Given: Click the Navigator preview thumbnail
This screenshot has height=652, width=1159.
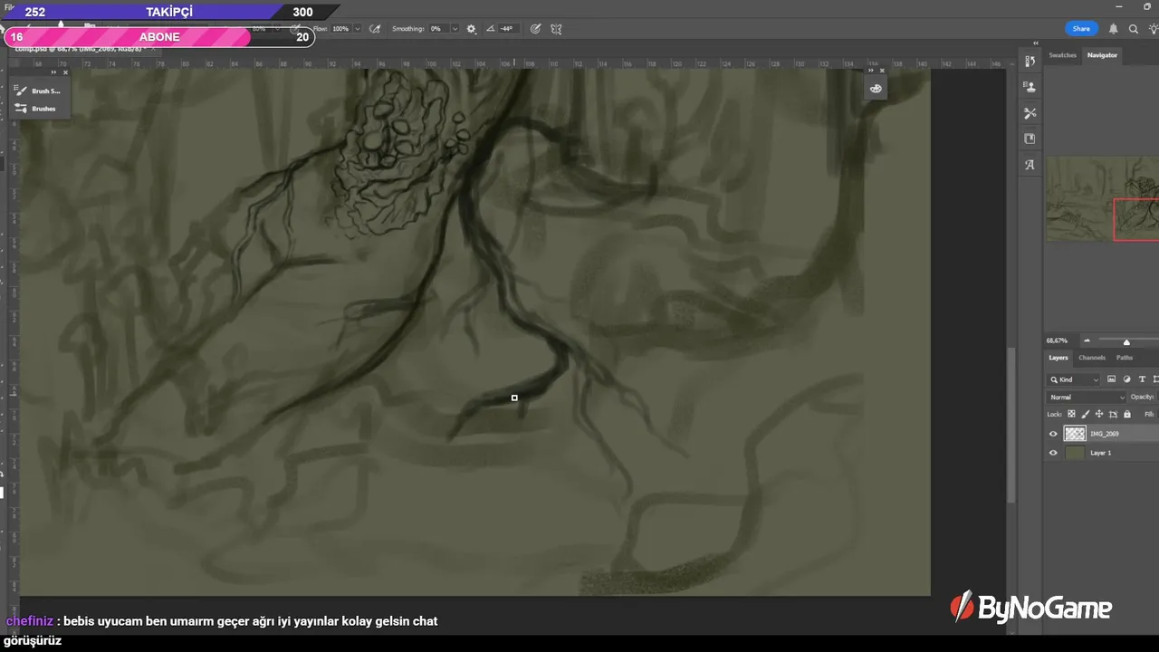Looking at the screenshot, I should (1102, 198).
